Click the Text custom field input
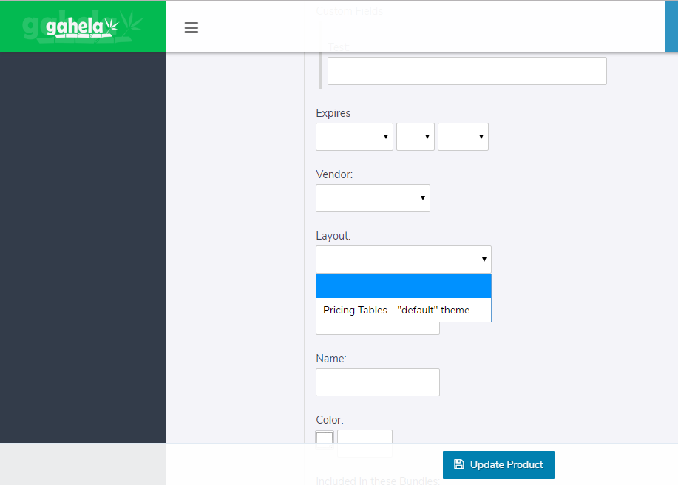 pos(467,71)
